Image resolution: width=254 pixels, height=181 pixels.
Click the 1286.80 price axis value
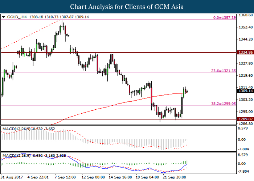(246, 124)
